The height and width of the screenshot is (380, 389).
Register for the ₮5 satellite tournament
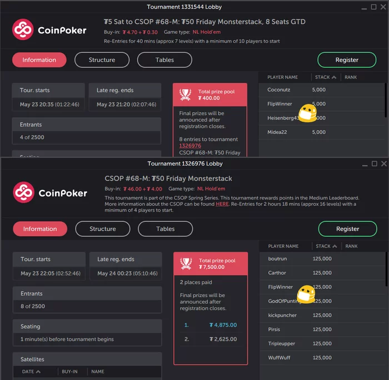pos(347,60)
